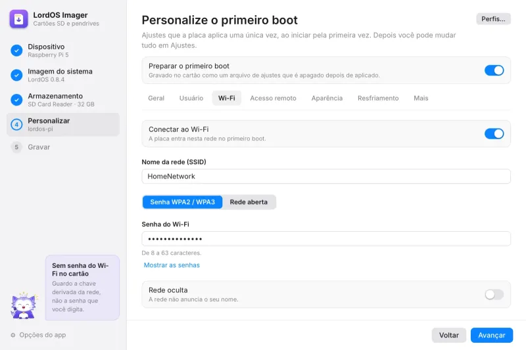The image size is (526, 350).
Task: Go to the Acesso remoto tab
Action: click(273, 98)
